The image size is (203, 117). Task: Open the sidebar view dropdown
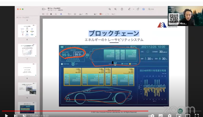(44, 9)
